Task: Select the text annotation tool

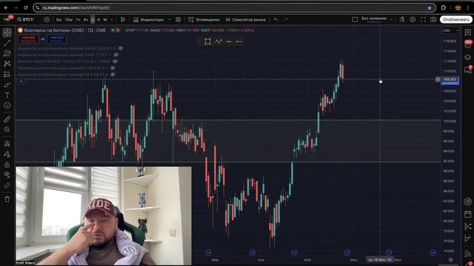Action: (x=7, y=95)
